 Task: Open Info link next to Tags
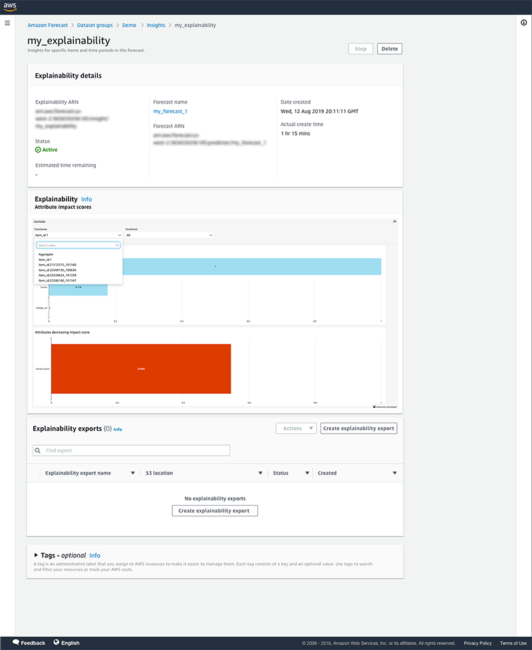tap(95, 556)
